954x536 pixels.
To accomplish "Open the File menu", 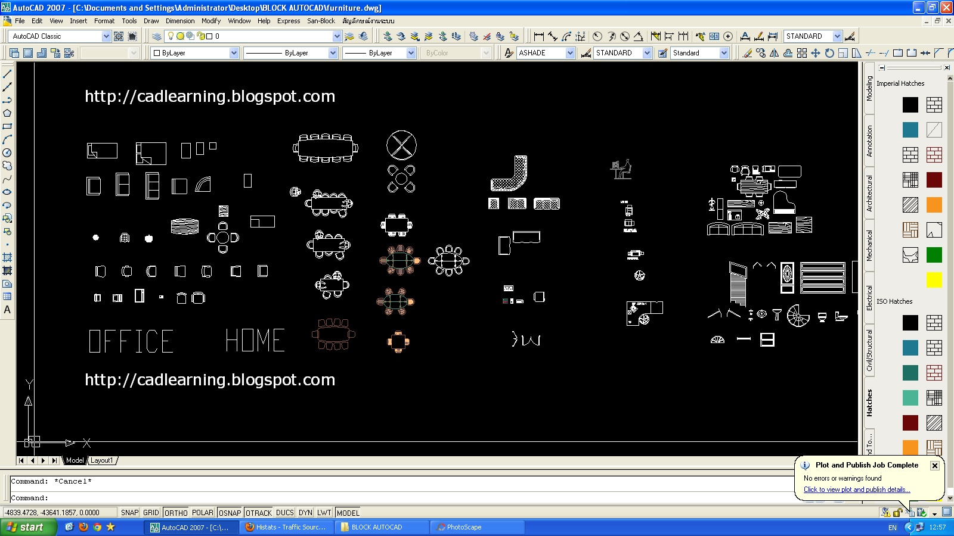I will point(20,21).
